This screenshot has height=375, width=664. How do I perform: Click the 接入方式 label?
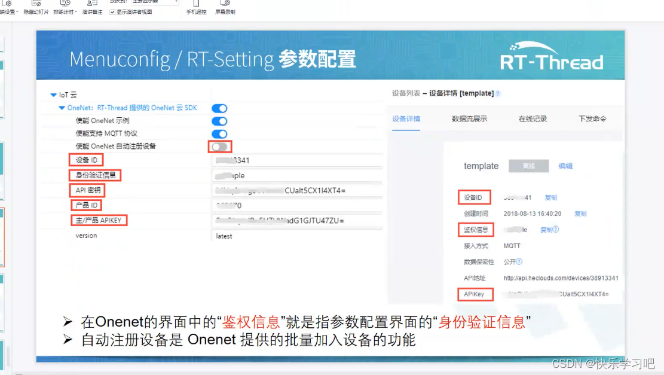click(x=476, y=246)
